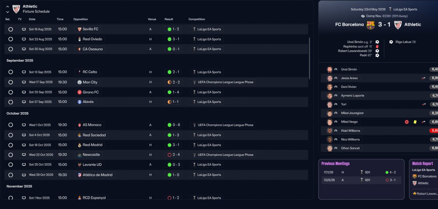Open UEFA Champions League competition in Newcastle row
This screenshot has height=209, width=438.
tap(223, 155)
